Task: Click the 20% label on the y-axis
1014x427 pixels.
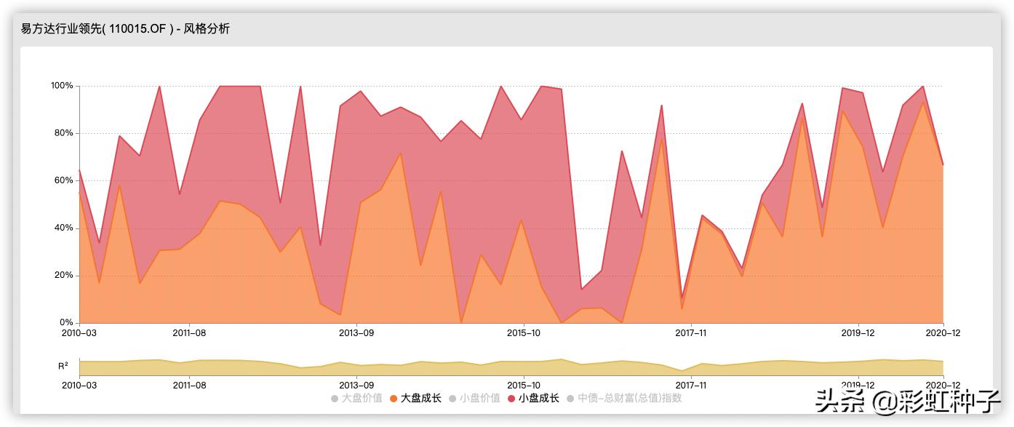Action: click(x=65, y=276)
